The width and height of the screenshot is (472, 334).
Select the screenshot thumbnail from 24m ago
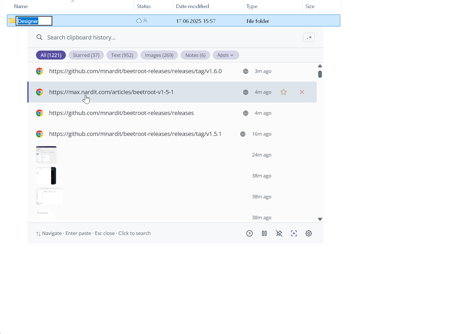point(46,155)
